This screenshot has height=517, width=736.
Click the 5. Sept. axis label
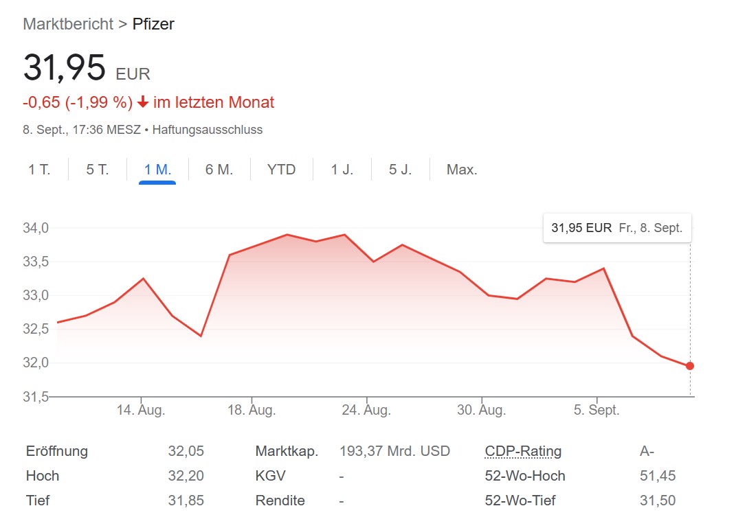pos(596,410)
